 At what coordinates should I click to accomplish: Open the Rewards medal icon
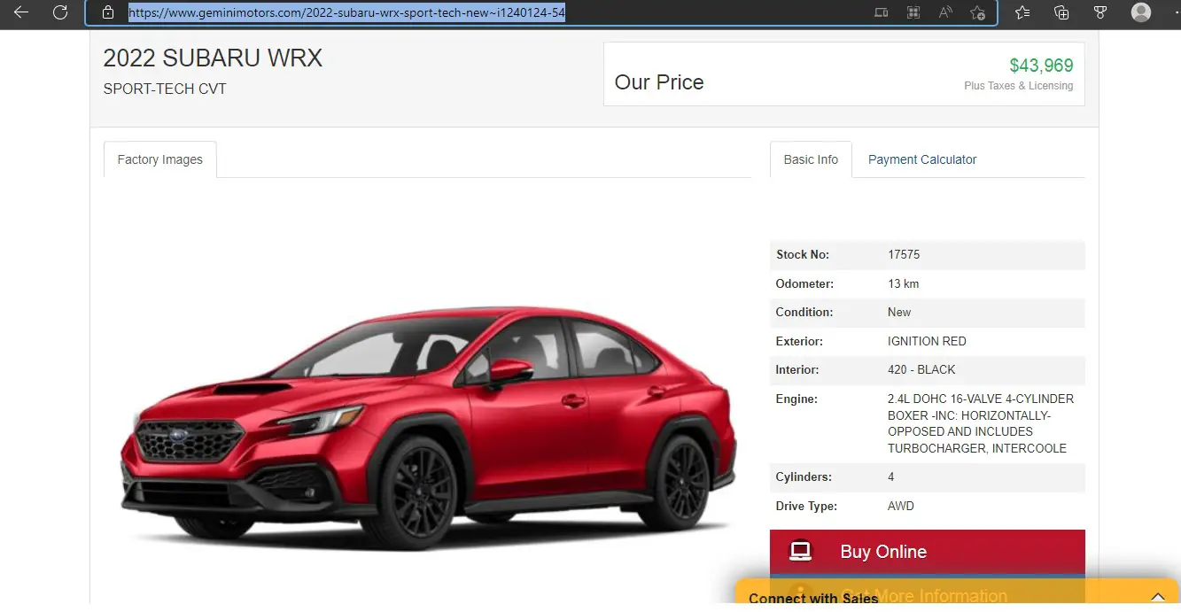(x=1100, y=12)
